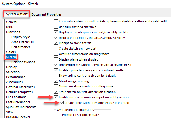171x118 pixels.
Task: Toggle Ghost image on drag checkbox
Action: coord(56,81)
